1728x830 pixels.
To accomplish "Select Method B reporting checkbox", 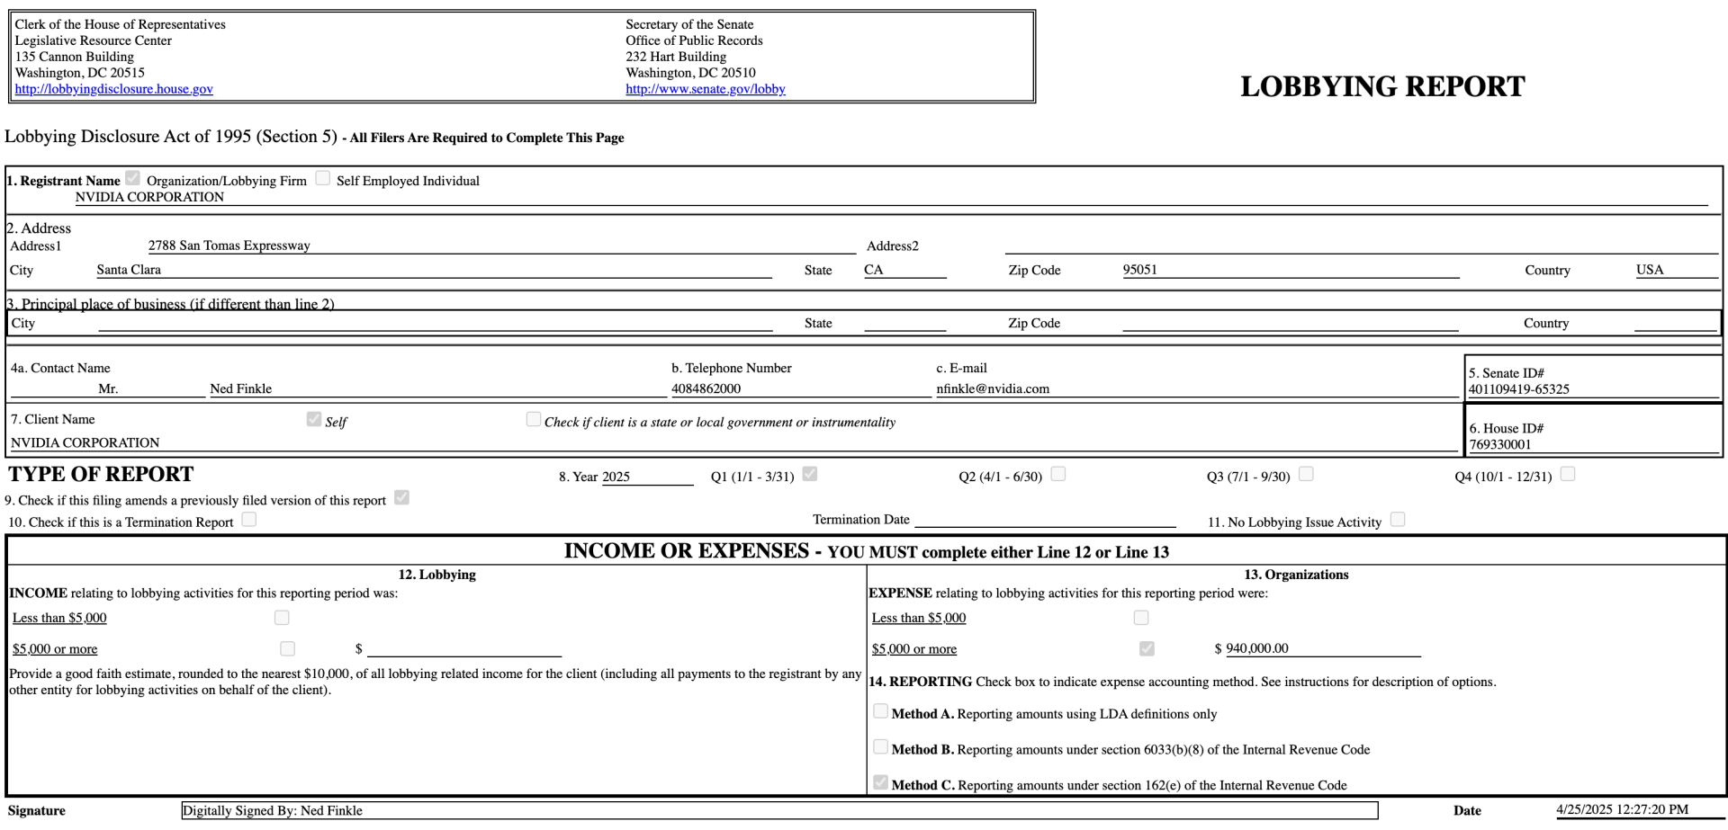I will [881, 746].
